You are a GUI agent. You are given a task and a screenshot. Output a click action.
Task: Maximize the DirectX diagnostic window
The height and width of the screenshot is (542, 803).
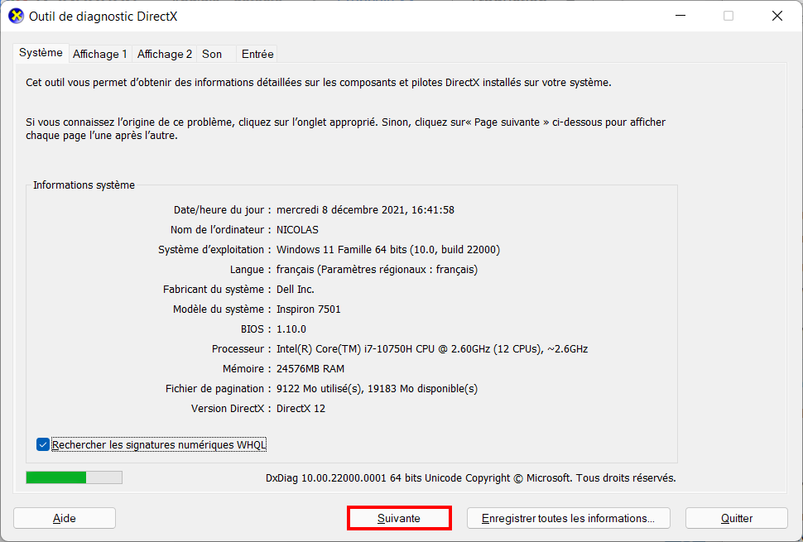tap(728, 16)
